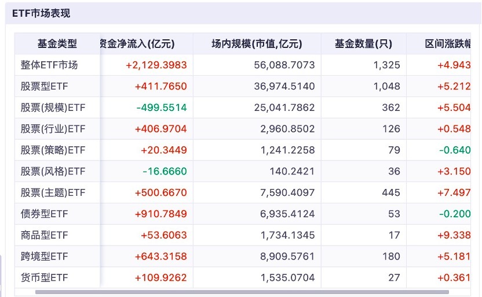
Task: Select the 商品型ETF row
Action: click(x=45, y=235)
